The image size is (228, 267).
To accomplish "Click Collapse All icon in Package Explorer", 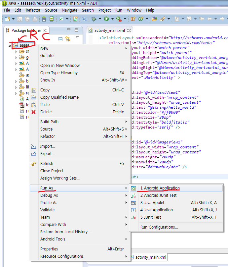I will coord(60,39).
